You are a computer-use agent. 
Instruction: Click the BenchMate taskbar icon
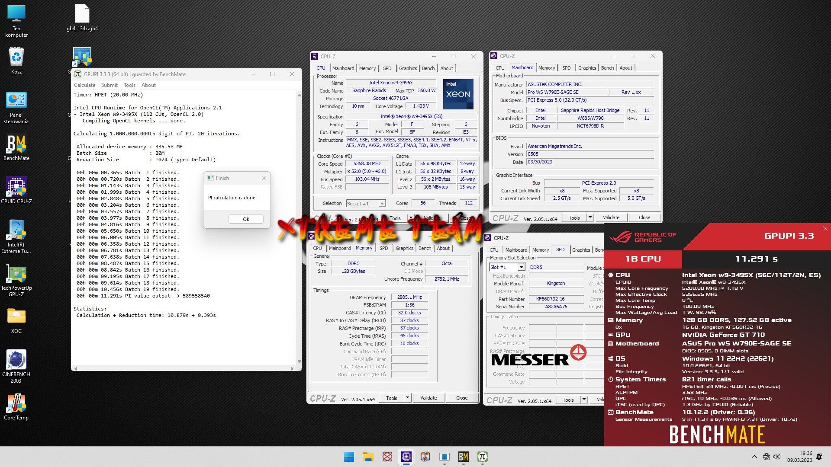tap(463, 457)
